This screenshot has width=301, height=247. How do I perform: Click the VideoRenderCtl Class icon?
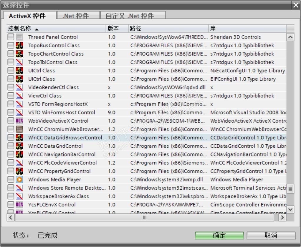pyautogui.click(x=19, y=87)
